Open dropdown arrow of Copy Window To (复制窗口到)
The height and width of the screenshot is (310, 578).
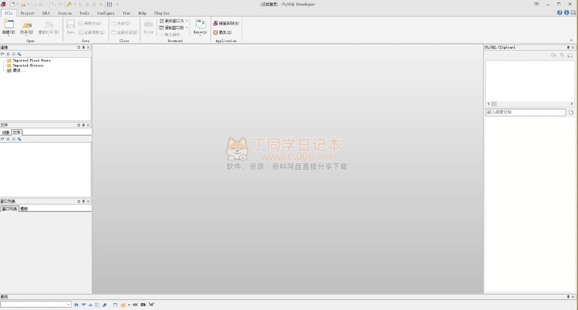tap(186, 28)
